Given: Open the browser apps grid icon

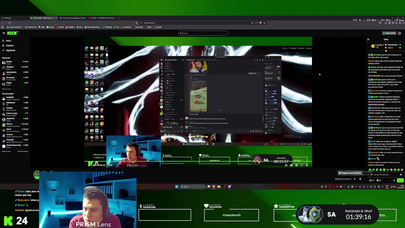Looking at the screenshot, I should tap(2, 27).
